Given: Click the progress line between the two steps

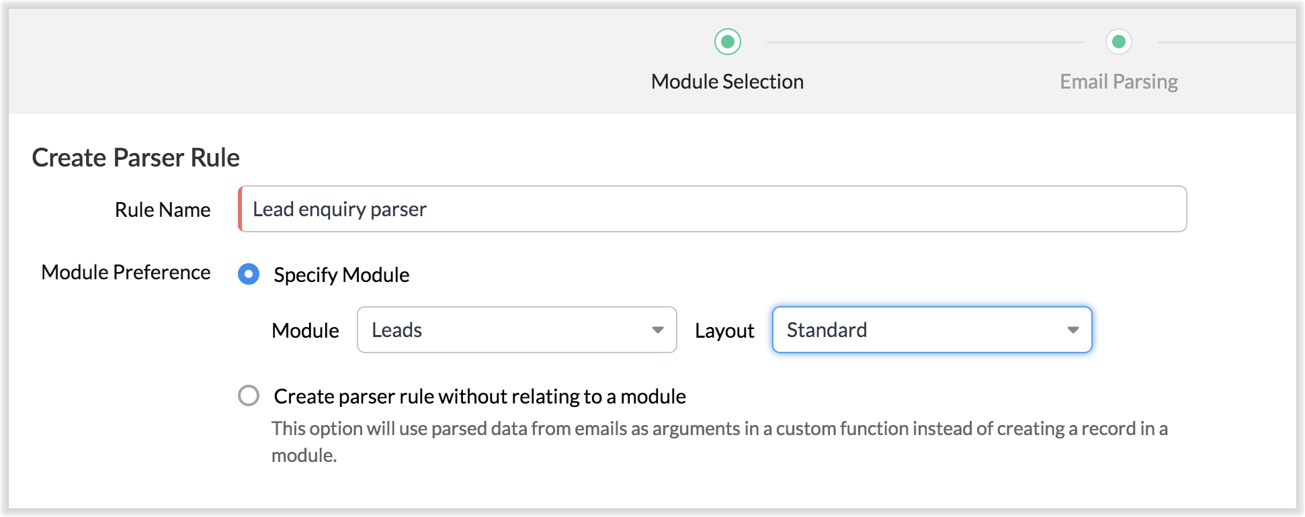Looking at the screenshot, I should pyautogui.click(x=925, y=42).
